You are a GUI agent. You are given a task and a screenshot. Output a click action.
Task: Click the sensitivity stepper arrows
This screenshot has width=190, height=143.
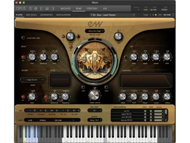tap(57, 110)
